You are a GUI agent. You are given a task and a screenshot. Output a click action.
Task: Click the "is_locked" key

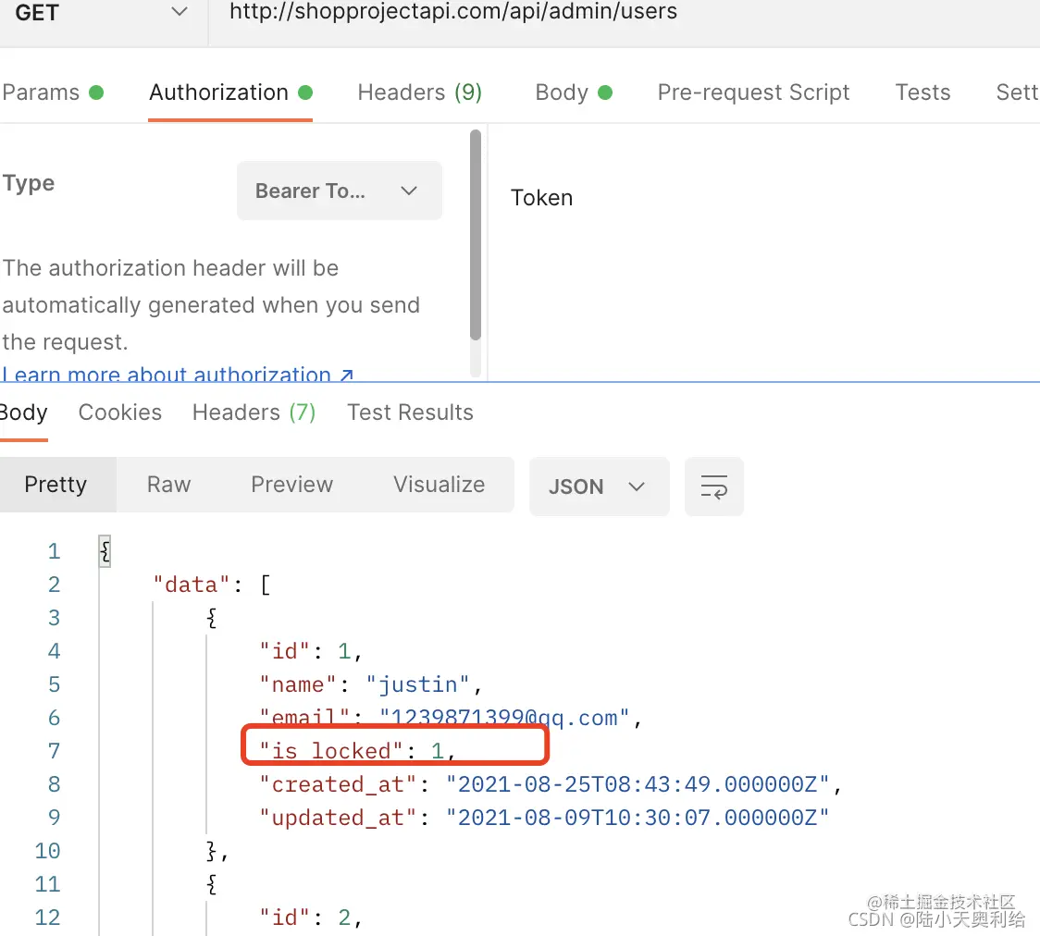330,750
